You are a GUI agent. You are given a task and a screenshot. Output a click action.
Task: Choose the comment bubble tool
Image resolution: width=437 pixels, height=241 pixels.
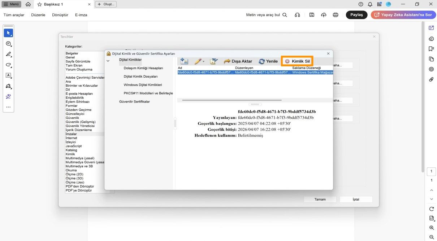pyautogui.click(x=8, y=44)
